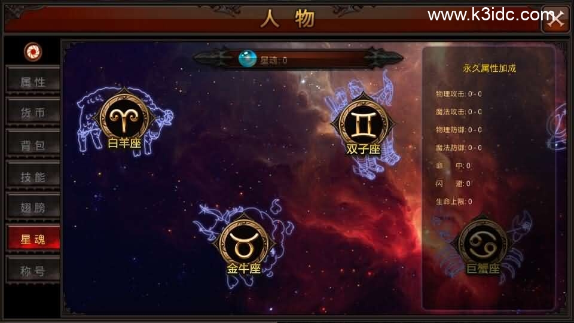Open the 货币 currency tab
The image size is (574, 323).
pyautogui.click(x=33, y=113)
